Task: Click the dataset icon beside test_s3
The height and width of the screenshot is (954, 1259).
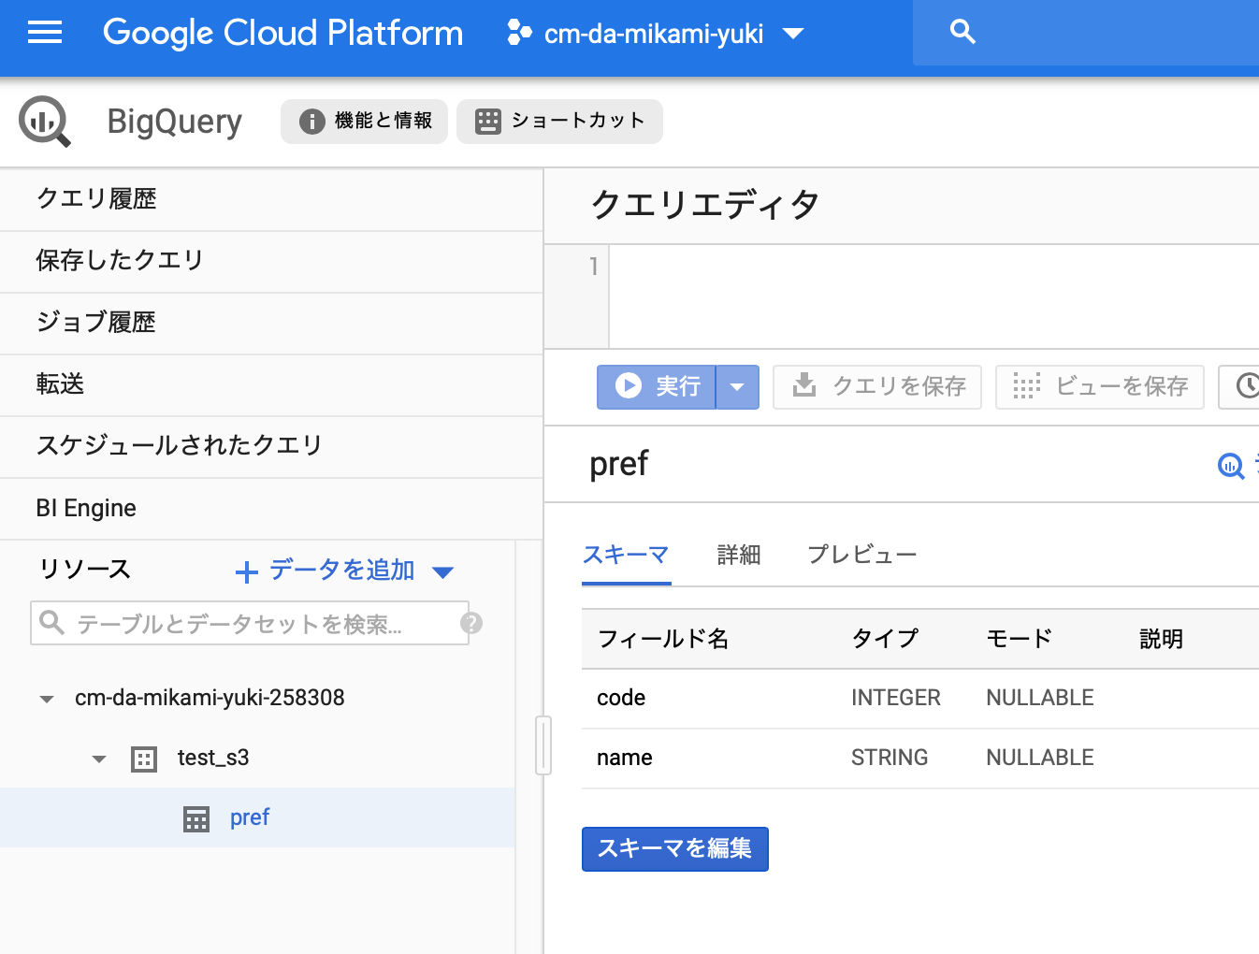Action: pyautogui.click(x=143, y=759)
